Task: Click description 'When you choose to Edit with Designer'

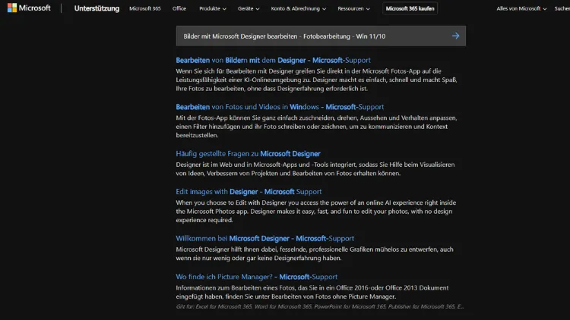Action: tap(316, 212)
